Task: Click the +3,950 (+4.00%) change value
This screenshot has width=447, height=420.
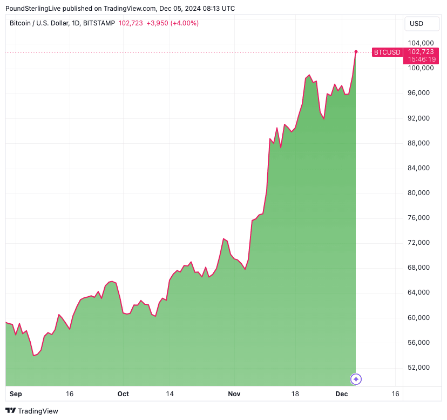Action: click(170, 23)
